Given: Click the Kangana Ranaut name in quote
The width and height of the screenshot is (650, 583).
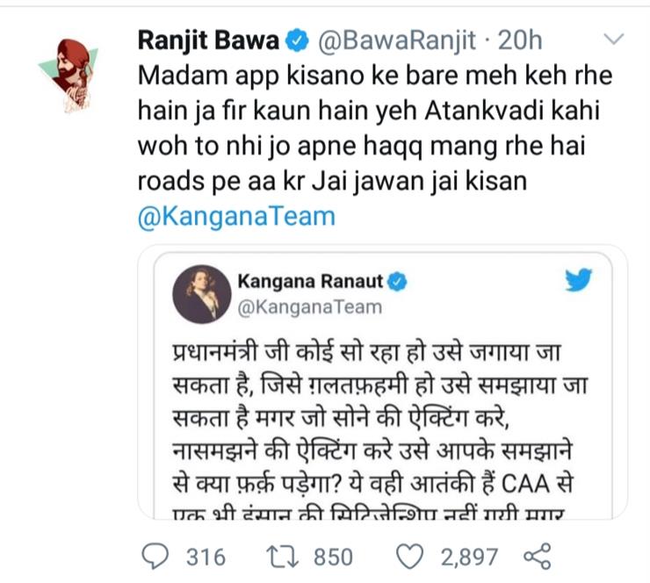Looking at the screenshot, I should (310, 281).
